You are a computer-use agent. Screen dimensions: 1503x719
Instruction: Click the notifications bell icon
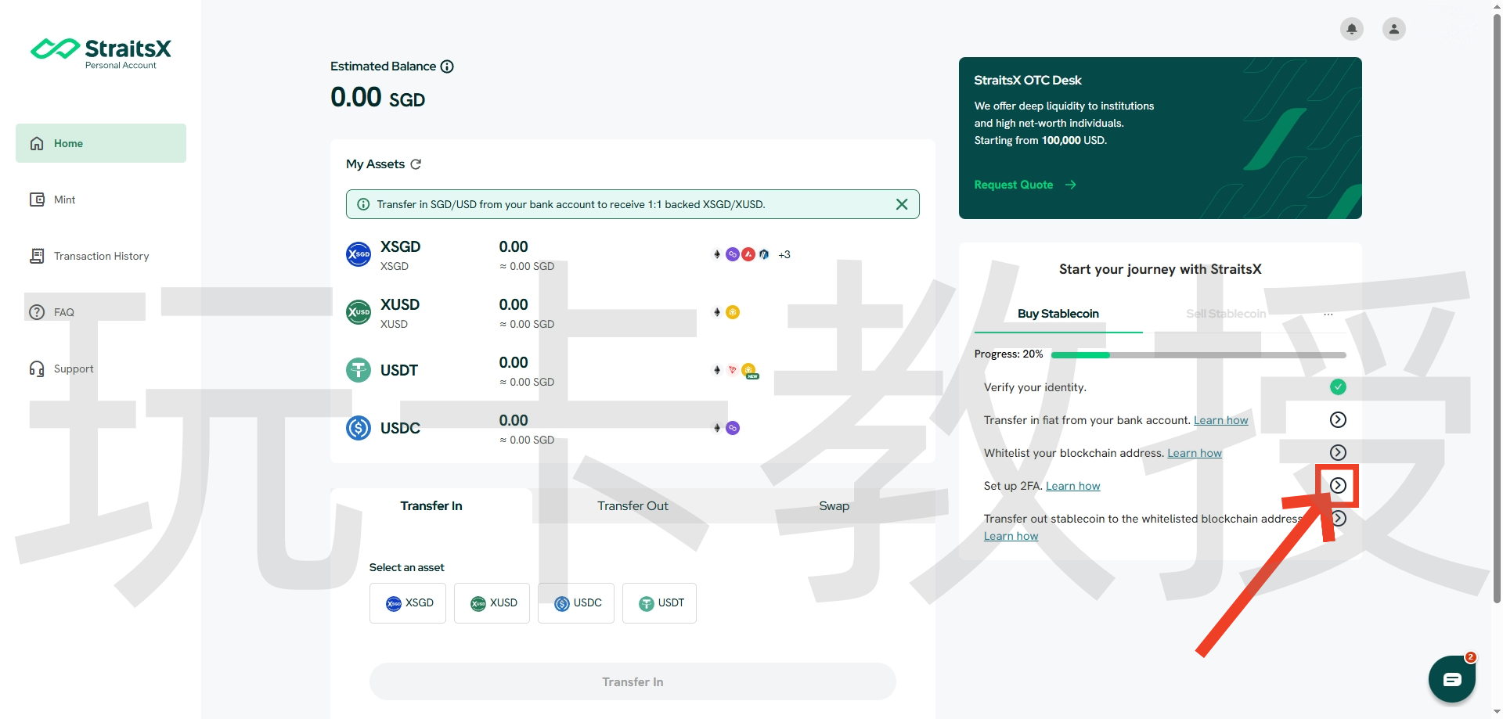click(1351, 29)
